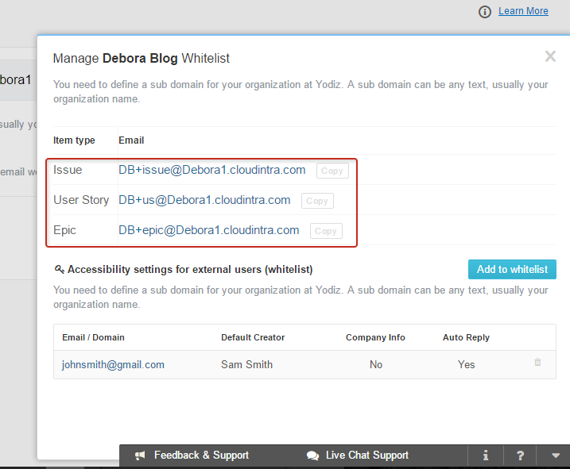This screenshot has width=570, height=469.
Task: Click the DB+issue@Debora1.cloudintra.com email link
Action: [212, 170]
